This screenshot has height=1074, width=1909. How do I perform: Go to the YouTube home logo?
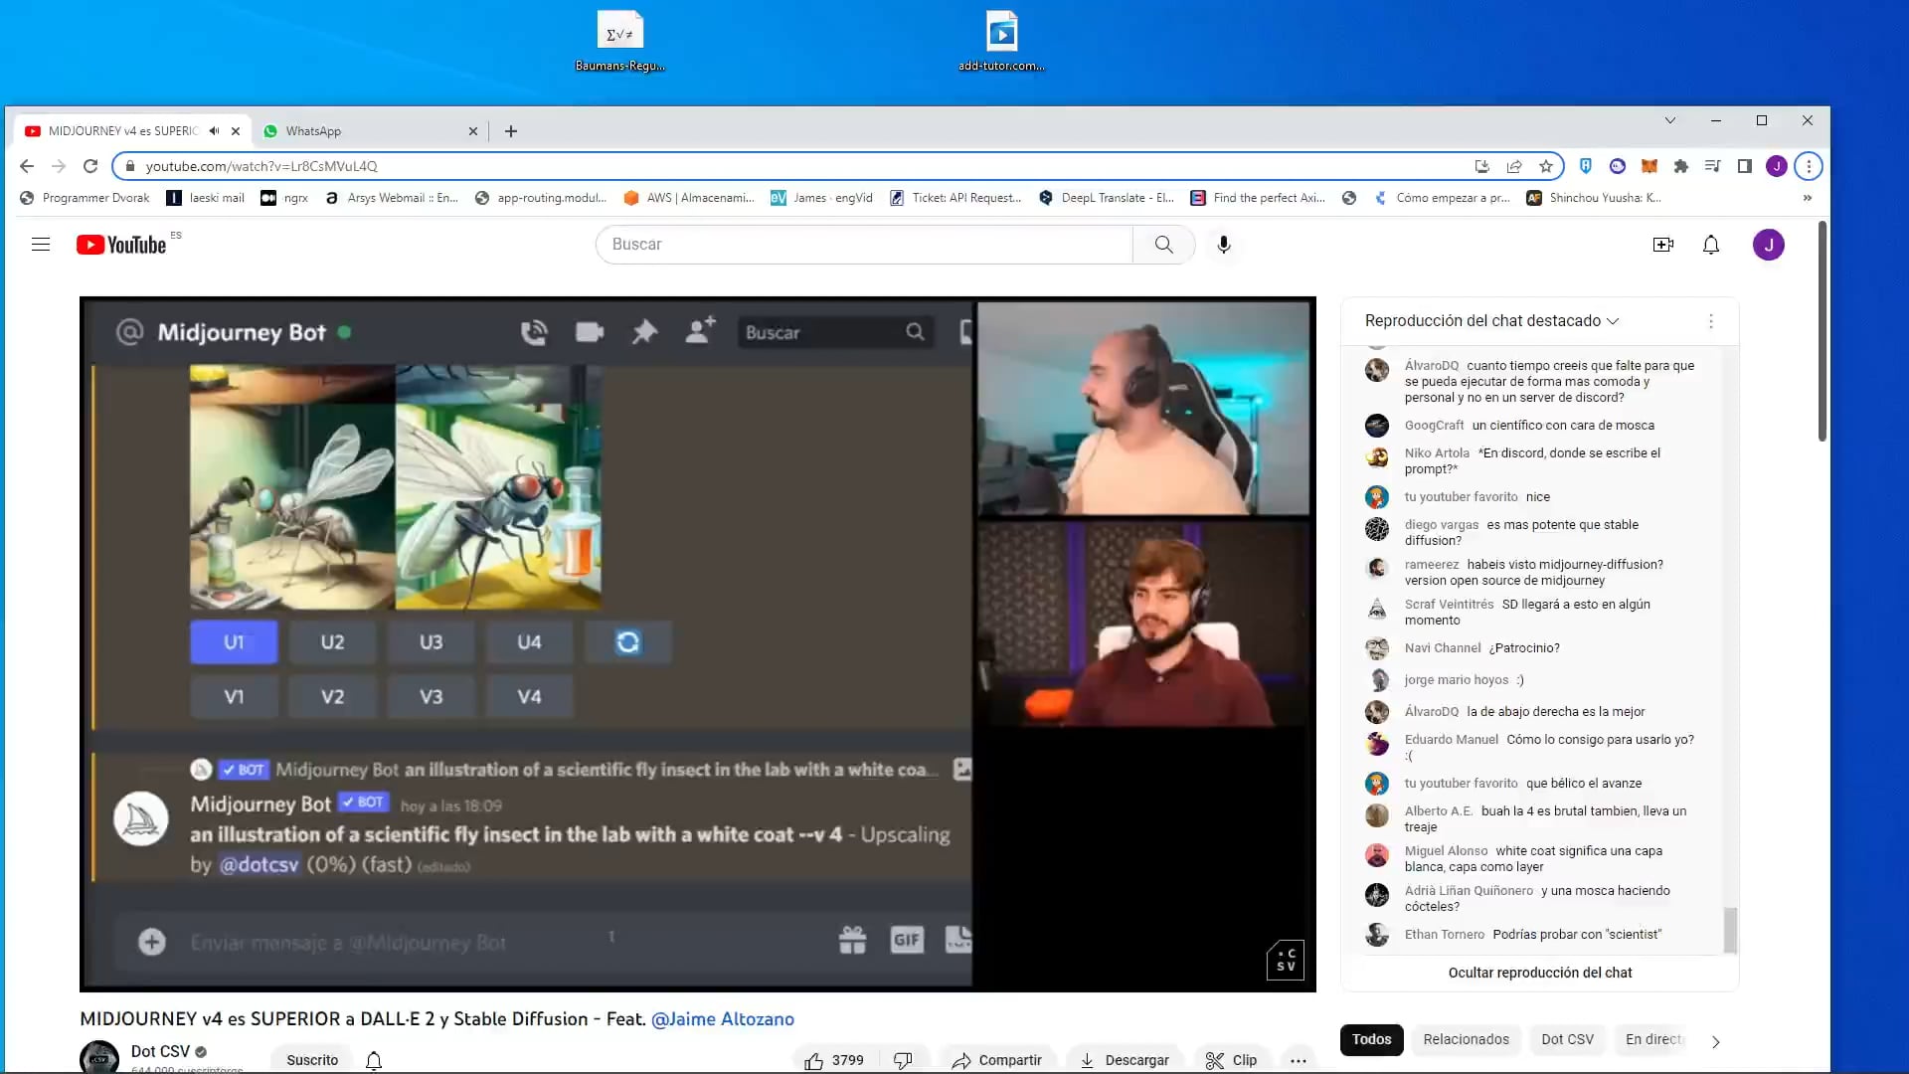(121, 245)
